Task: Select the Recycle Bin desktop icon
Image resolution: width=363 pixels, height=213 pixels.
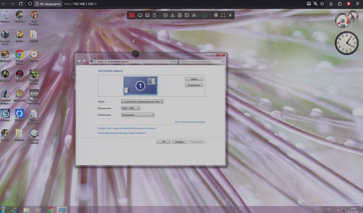Action: click(5, 17)
